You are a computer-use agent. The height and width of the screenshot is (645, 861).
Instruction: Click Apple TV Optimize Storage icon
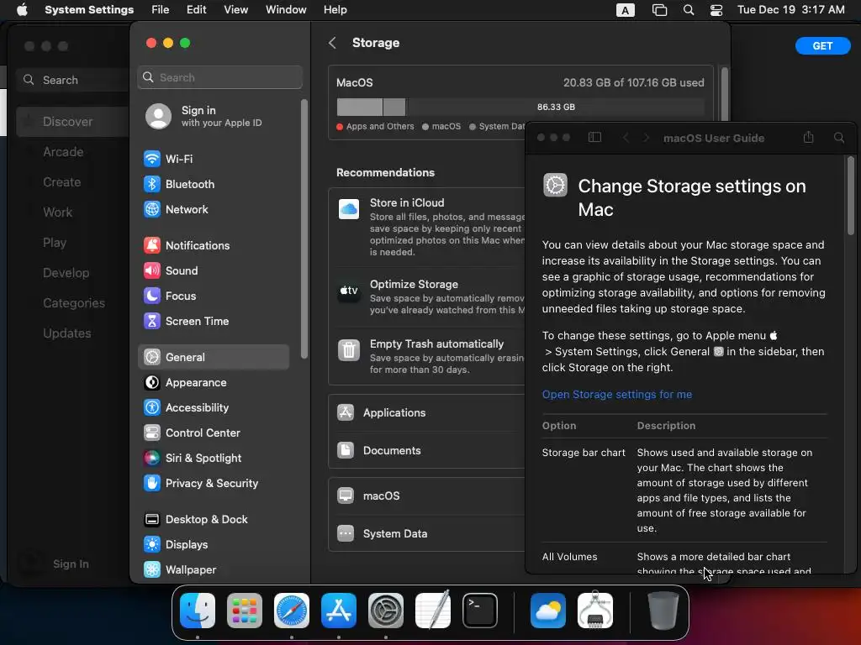pyautogui.click(x=349, y=291)
